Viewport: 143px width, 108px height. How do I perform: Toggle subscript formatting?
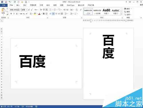(24, 14)
